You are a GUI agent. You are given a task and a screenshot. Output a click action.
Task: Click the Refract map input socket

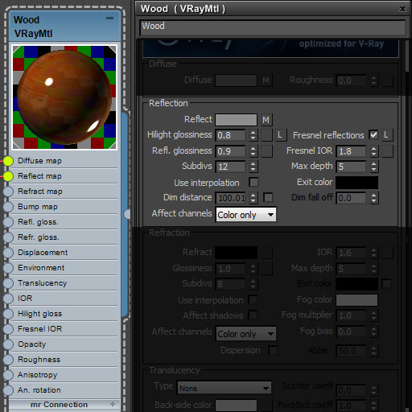(x=8, y=192)
